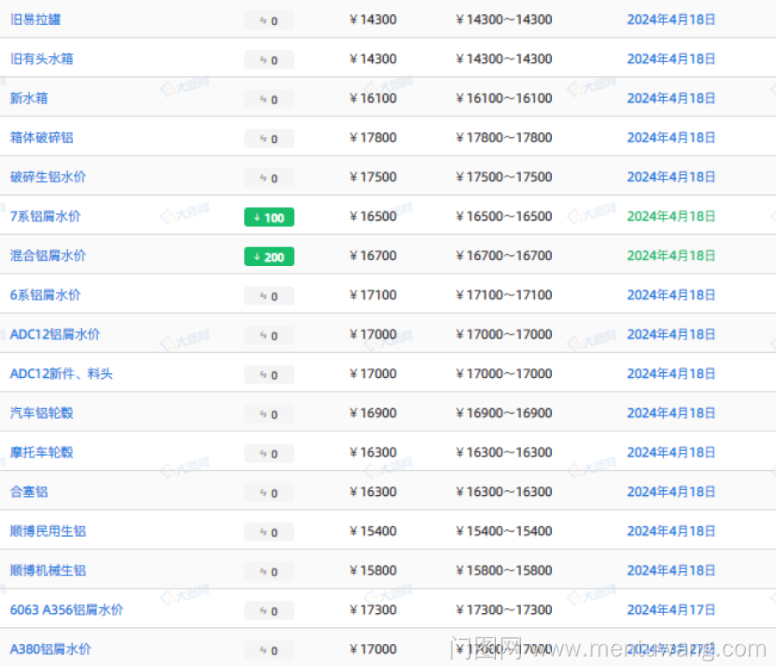This screenshot has width=776, height=669.
Task: Click the 2024年4月17日 date
Action: pos(671,609)
